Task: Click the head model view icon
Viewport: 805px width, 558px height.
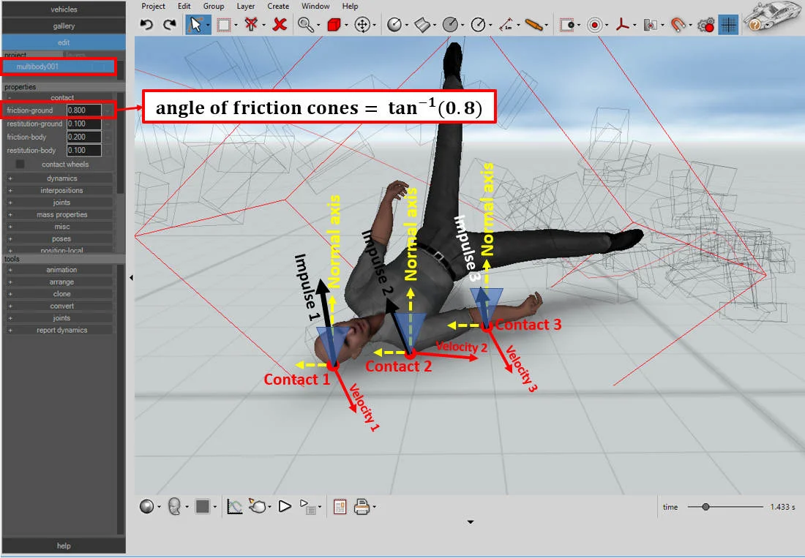Action: click(x=175, y=507)
